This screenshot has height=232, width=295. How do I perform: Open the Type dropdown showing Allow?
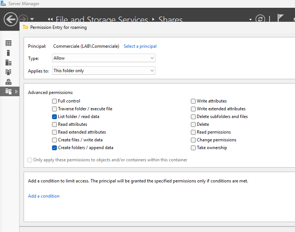103,58
